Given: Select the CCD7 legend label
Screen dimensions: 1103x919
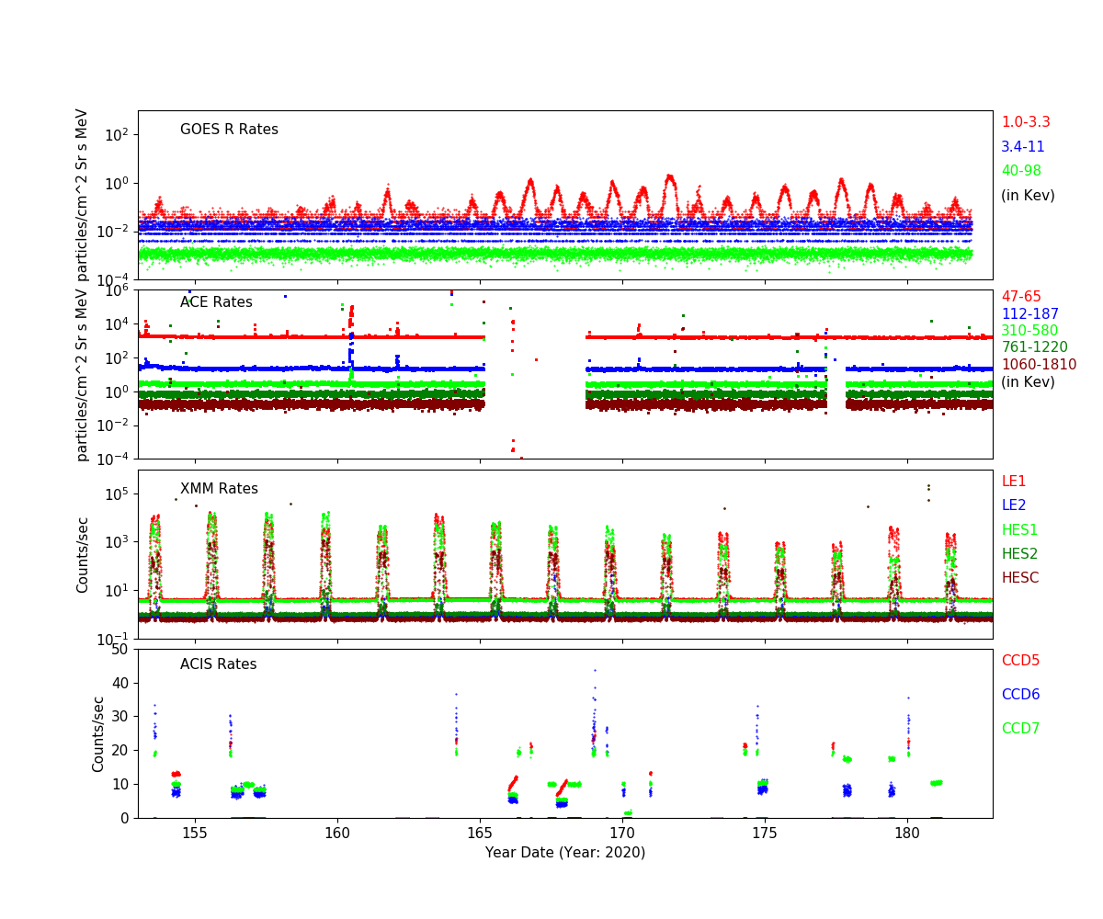Looking at the screenshot, I should coord(1020,729).
